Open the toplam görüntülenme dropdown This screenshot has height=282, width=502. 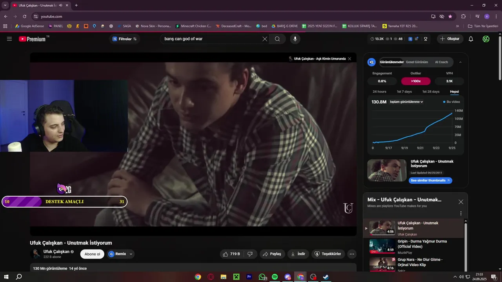pyautogui.click(x=406, y=102)
